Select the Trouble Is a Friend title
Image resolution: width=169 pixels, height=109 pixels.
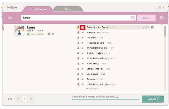pyautogui.click(x=95, y=43)
